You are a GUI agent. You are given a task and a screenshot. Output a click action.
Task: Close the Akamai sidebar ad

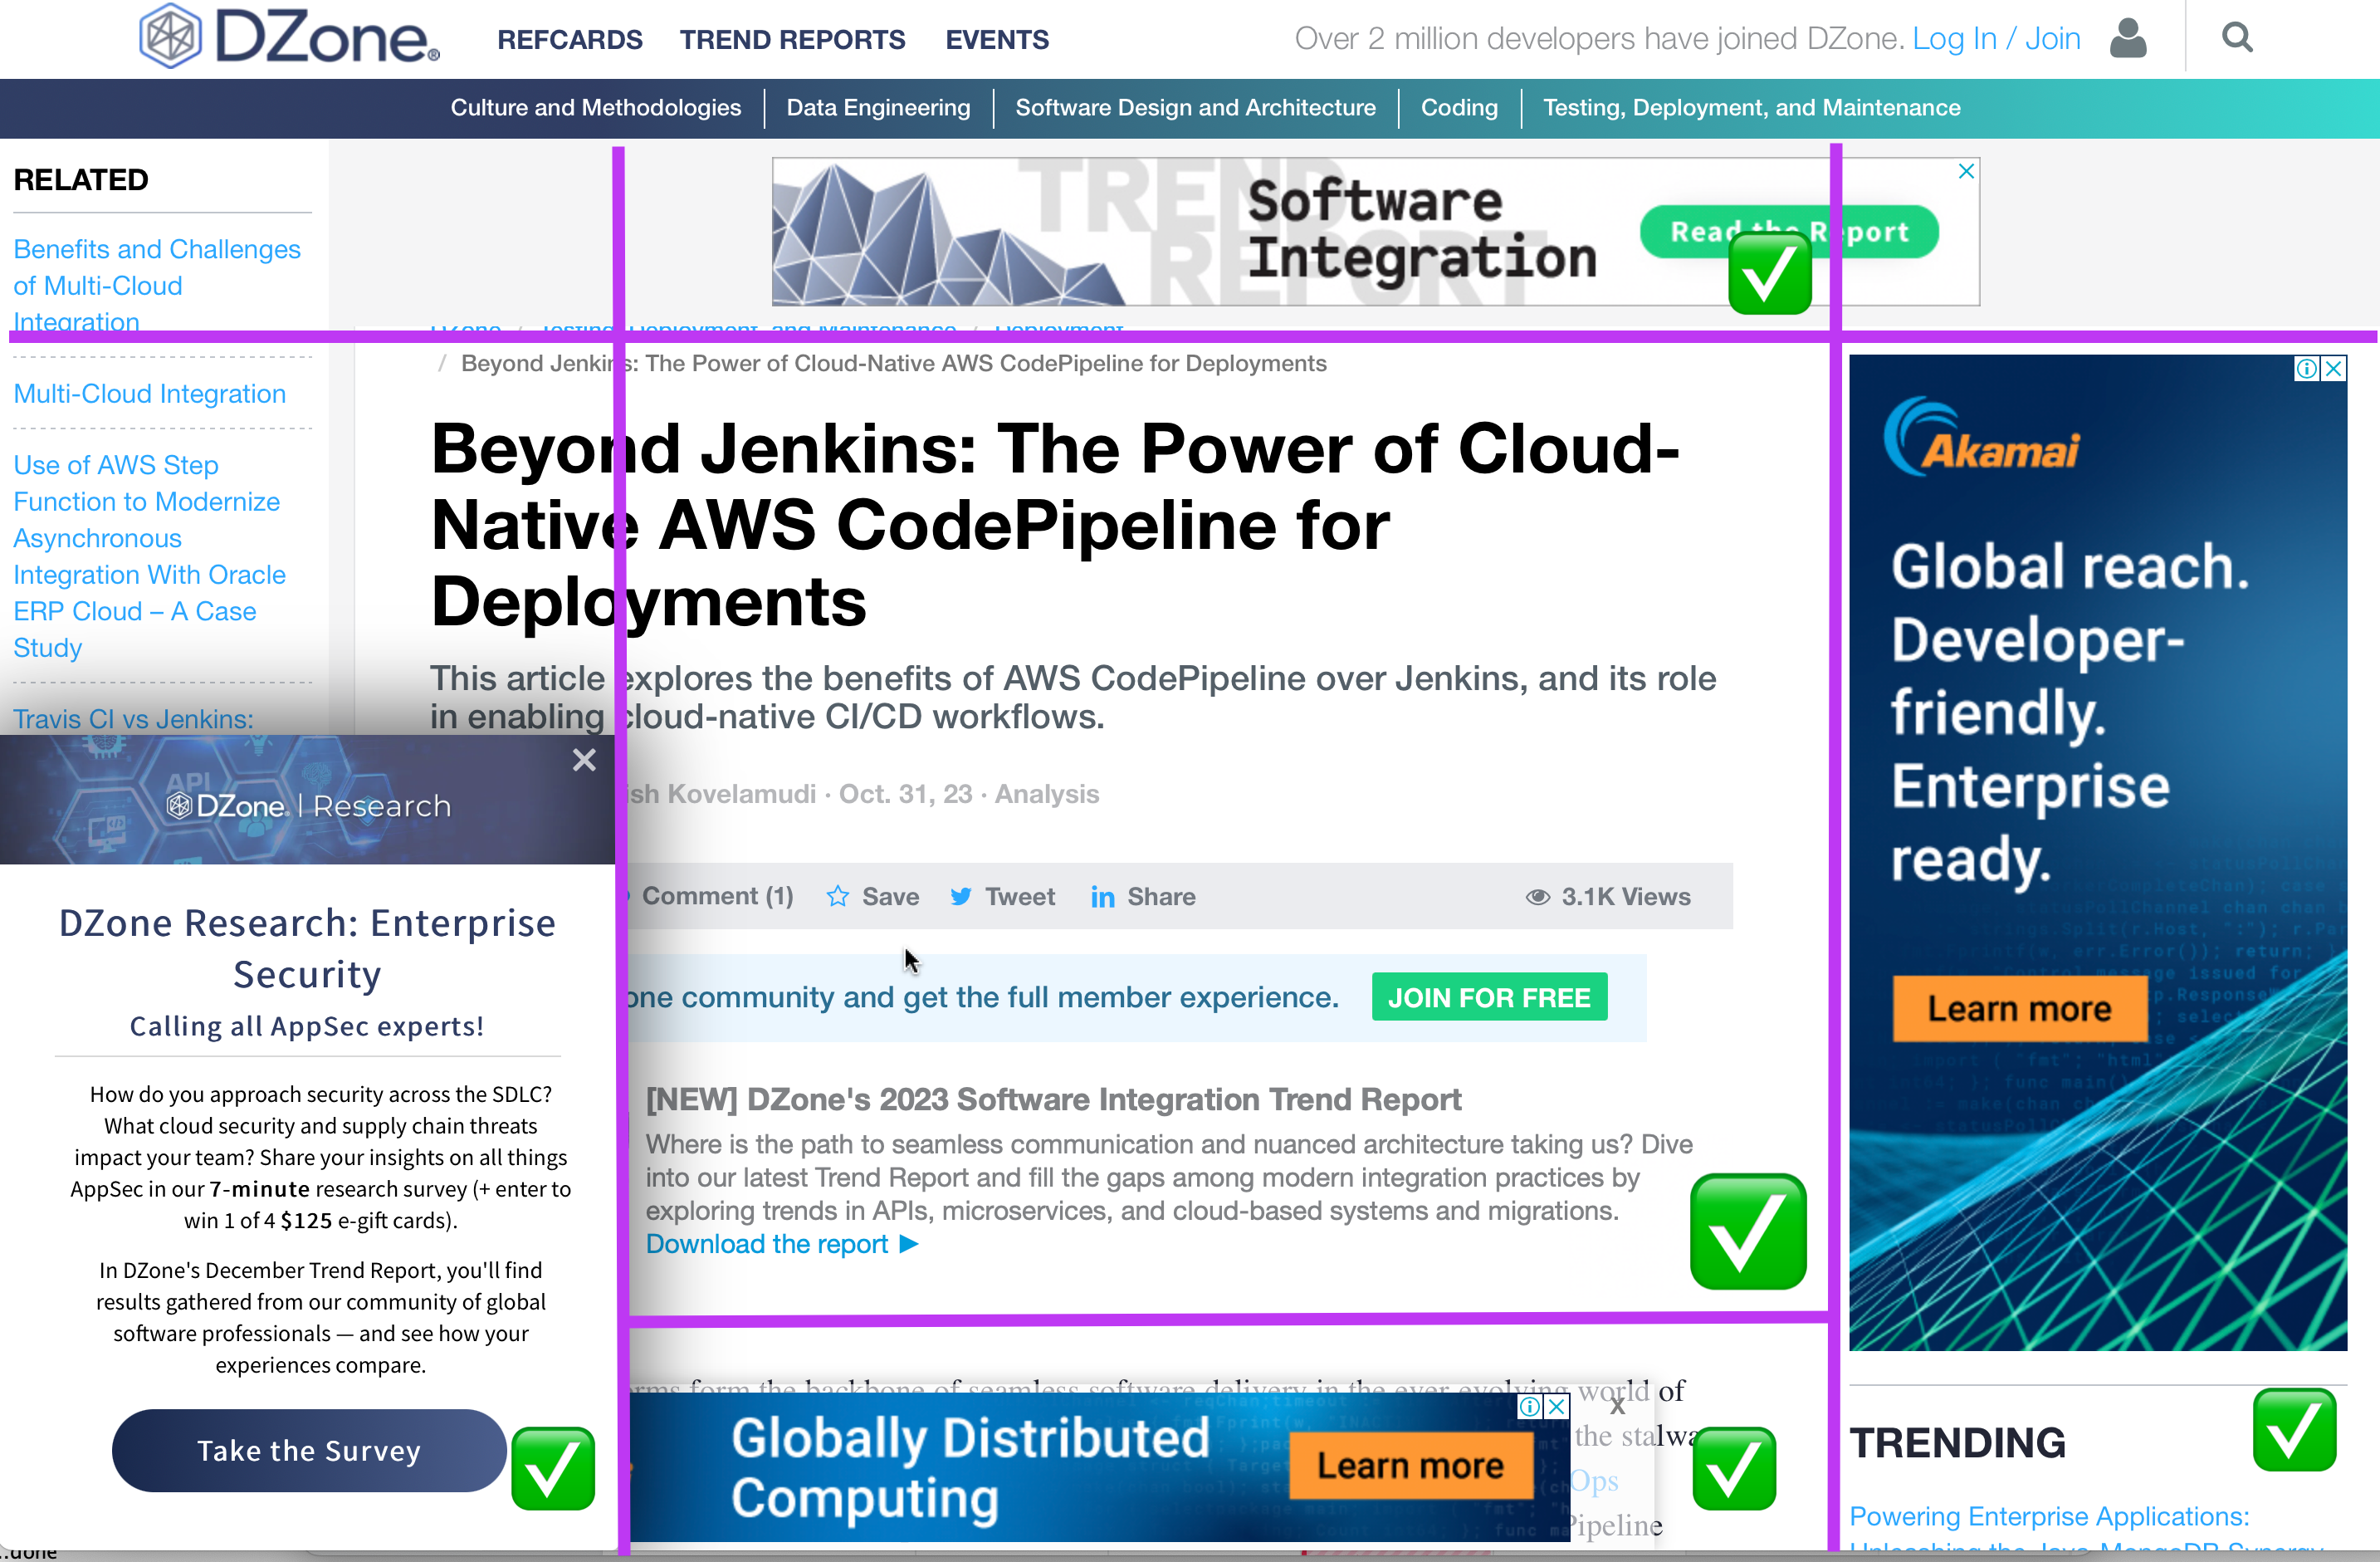(2334, 368)
